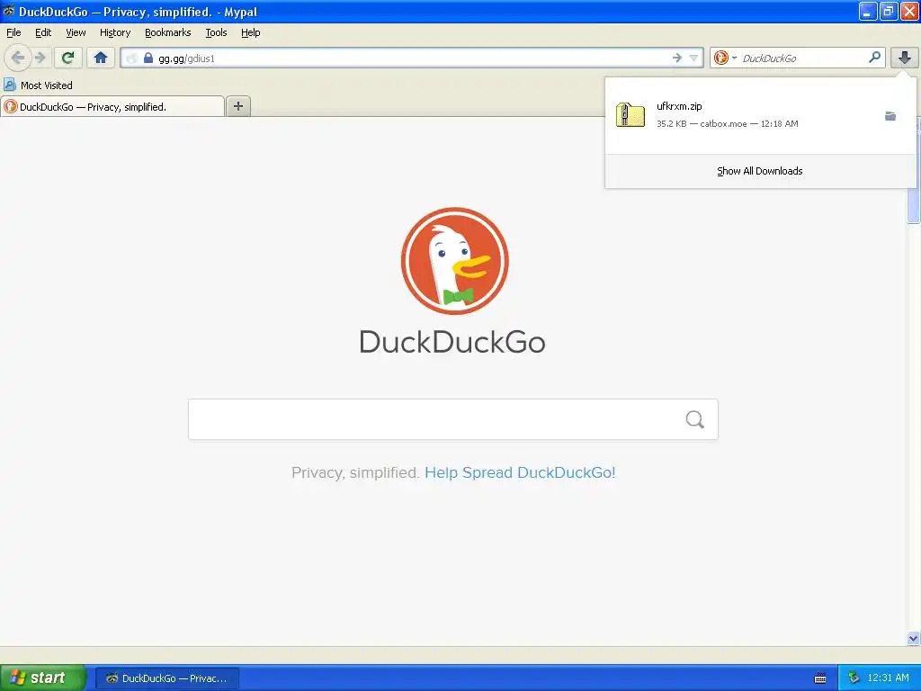Open the View menu
This screenshot has height=691, width=921.
pos(76,32)
